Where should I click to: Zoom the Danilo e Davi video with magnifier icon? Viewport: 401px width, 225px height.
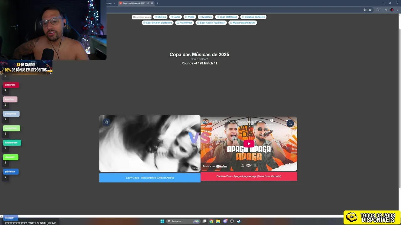(290, 123)
